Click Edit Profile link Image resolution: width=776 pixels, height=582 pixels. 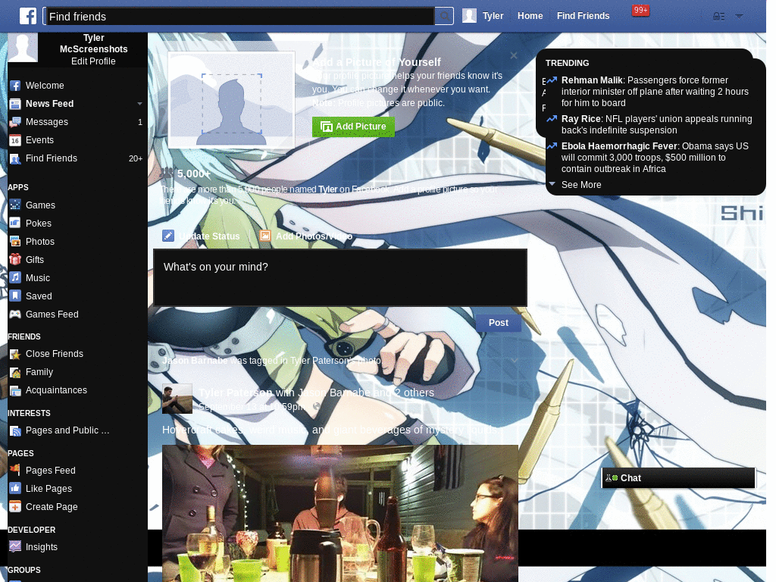[x=93, y=61]
